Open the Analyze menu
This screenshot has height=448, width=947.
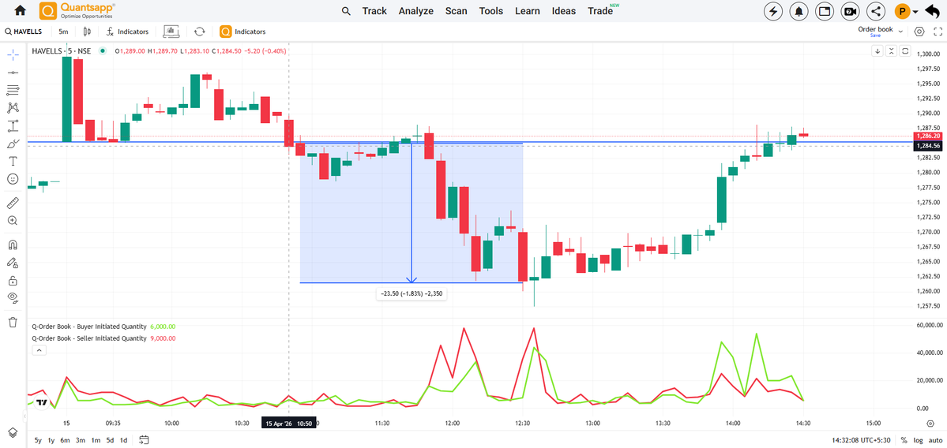416,11
